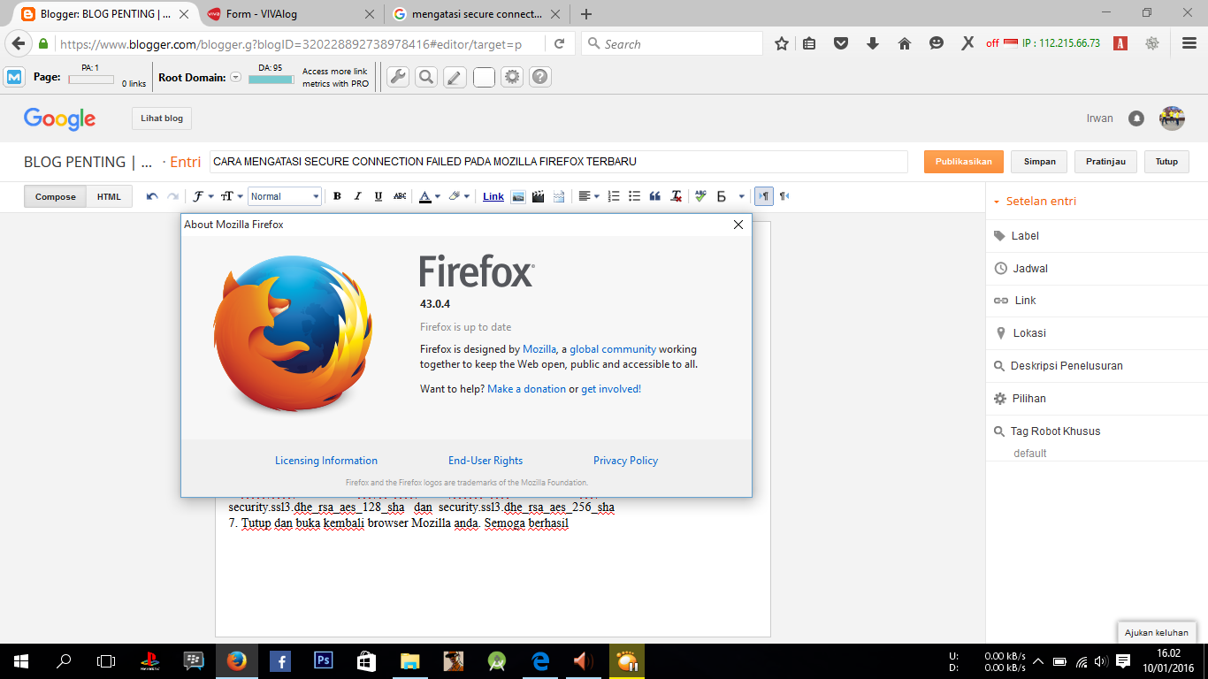The width and height of the screenshot is (1208, 679).
Task: Open the text alignment dropdown
Action: coord(588,196)
